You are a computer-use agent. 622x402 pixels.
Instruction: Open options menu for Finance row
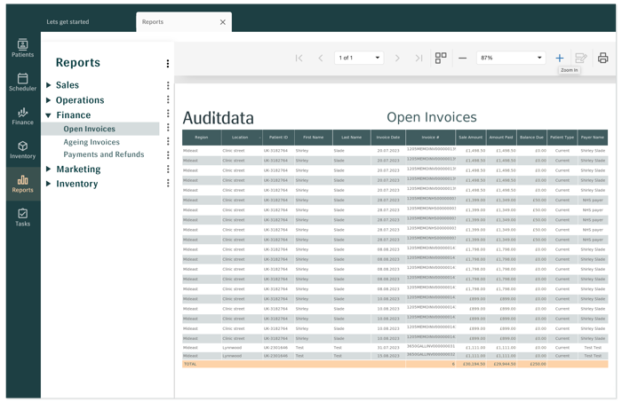168,114
